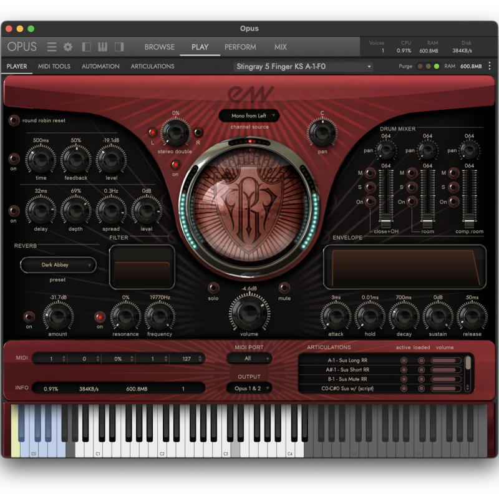Click the MIDI channel 1 stepper arrows
The height and width of the screenshot is (499, 499).
coord(64,359)
